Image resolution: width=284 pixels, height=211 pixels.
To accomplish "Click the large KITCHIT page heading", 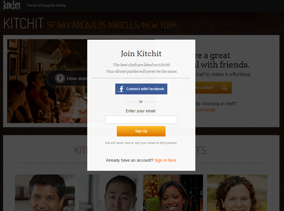I will [x=24, y=23].
